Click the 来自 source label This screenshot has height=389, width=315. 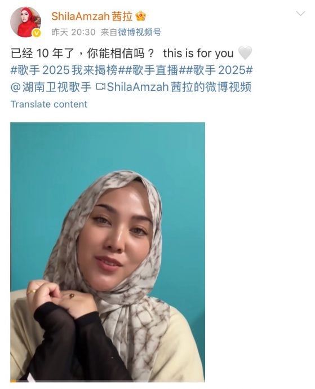tap(109, 32)
